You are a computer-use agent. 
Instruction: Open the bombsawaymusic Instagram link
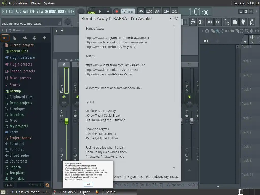click(x=117, y=38)
